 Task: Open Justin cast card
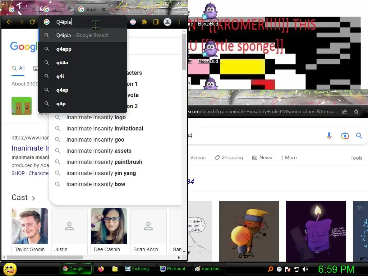pyautogui.click(x=69, y=231)
